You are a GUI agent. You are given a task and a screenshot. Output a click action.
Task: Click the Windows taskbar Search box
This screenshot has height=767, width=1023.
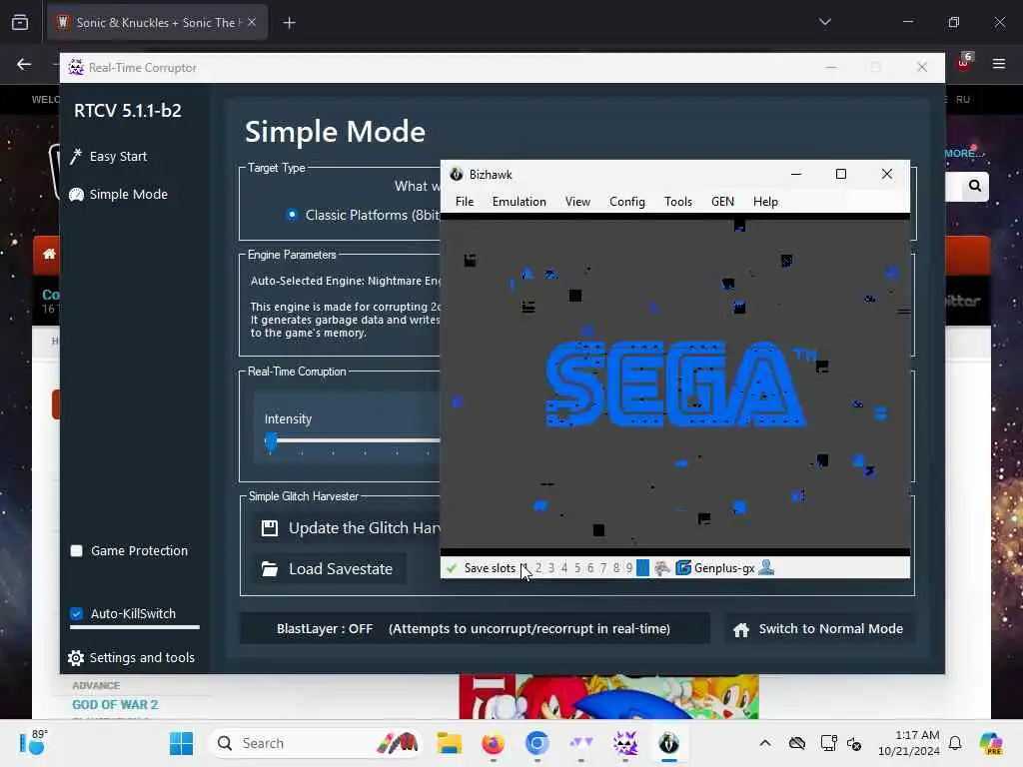click(313, 743)
